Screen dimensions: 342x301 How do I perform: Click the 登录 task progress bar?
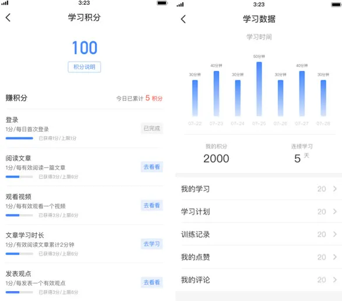tap(19, 138)
